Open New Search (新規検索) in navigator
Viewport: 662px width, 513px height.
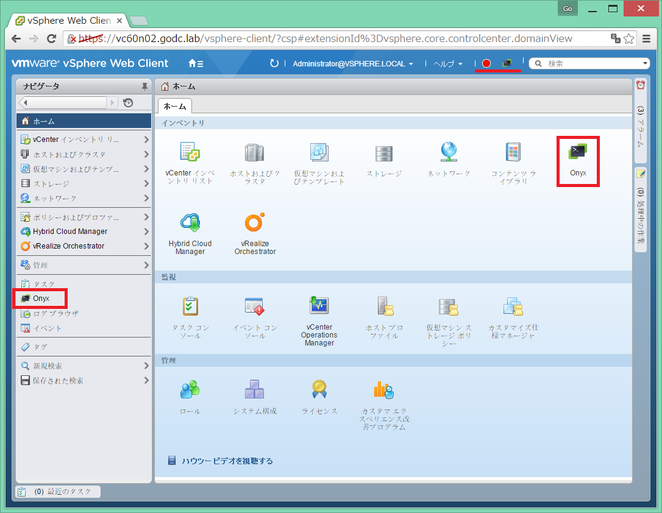84,366
